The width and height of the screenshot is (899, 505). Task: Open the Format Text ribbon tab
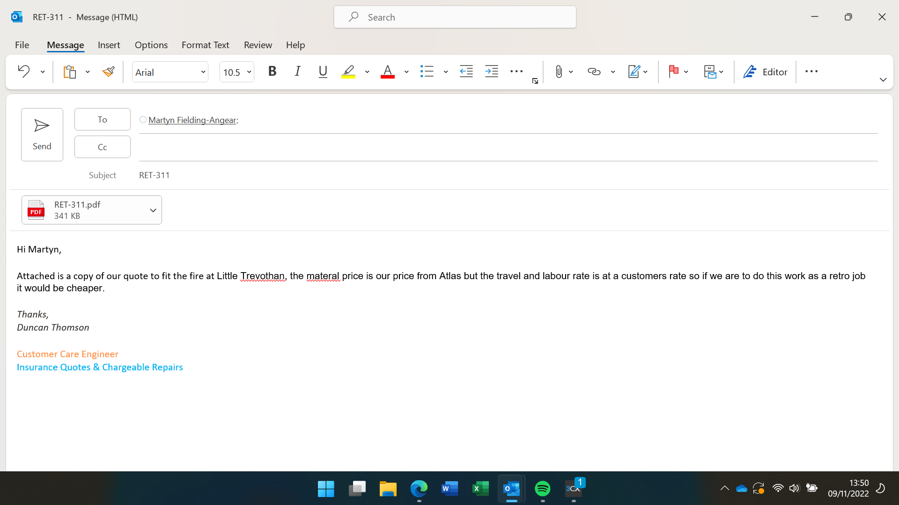[205, 45]
